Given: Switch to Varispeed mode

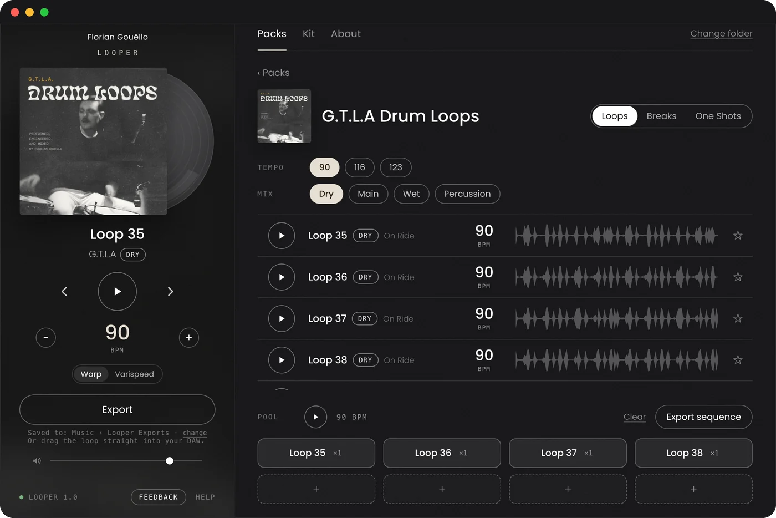Looking at the screenshot, I should [134, 374].
